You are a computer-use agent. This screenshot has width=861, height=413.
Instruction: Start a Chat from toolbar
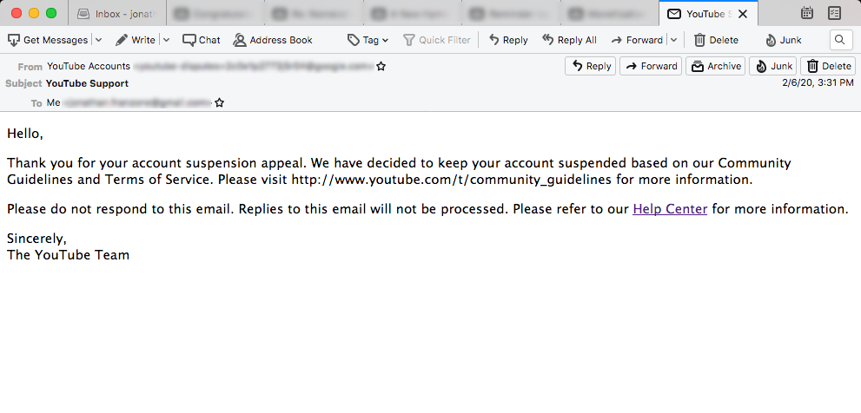click(x=201, y=40)
